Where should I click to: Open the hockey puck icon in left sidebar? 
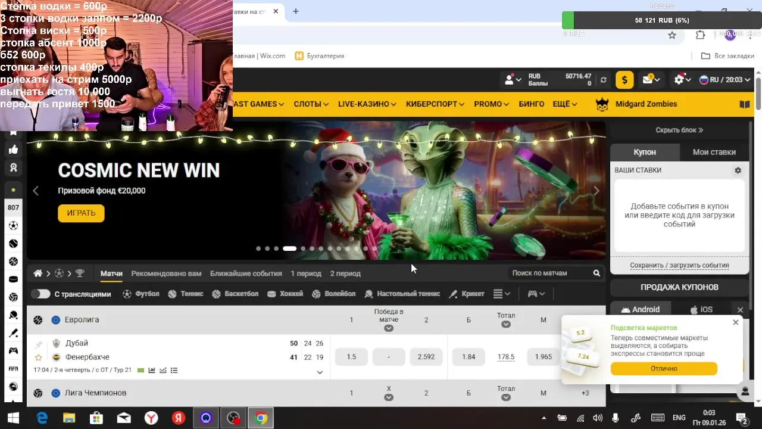click(x=13, y=279)
